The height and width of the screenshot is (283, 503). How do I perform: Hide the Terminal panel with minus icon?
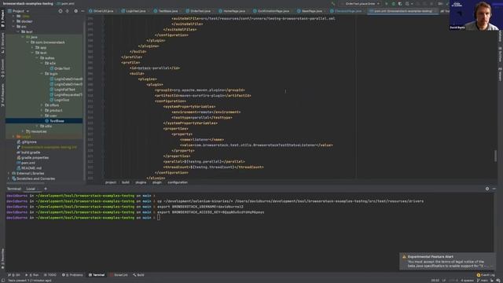point(494,189)
